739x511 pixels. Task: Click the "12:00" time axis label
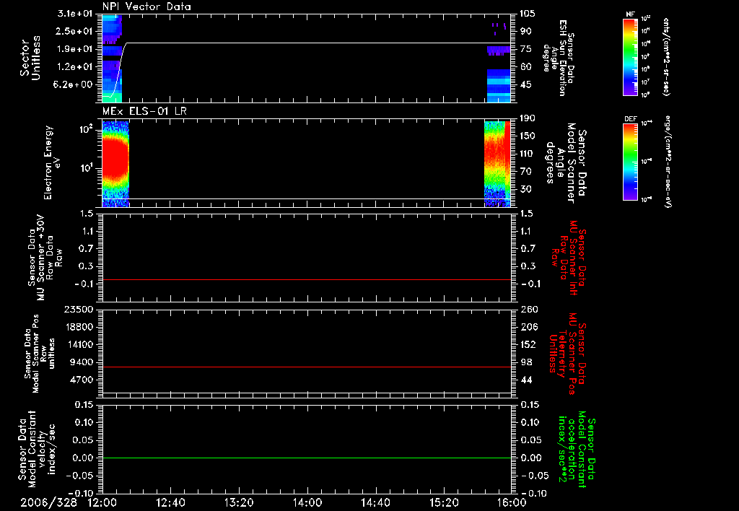[102, 502]
